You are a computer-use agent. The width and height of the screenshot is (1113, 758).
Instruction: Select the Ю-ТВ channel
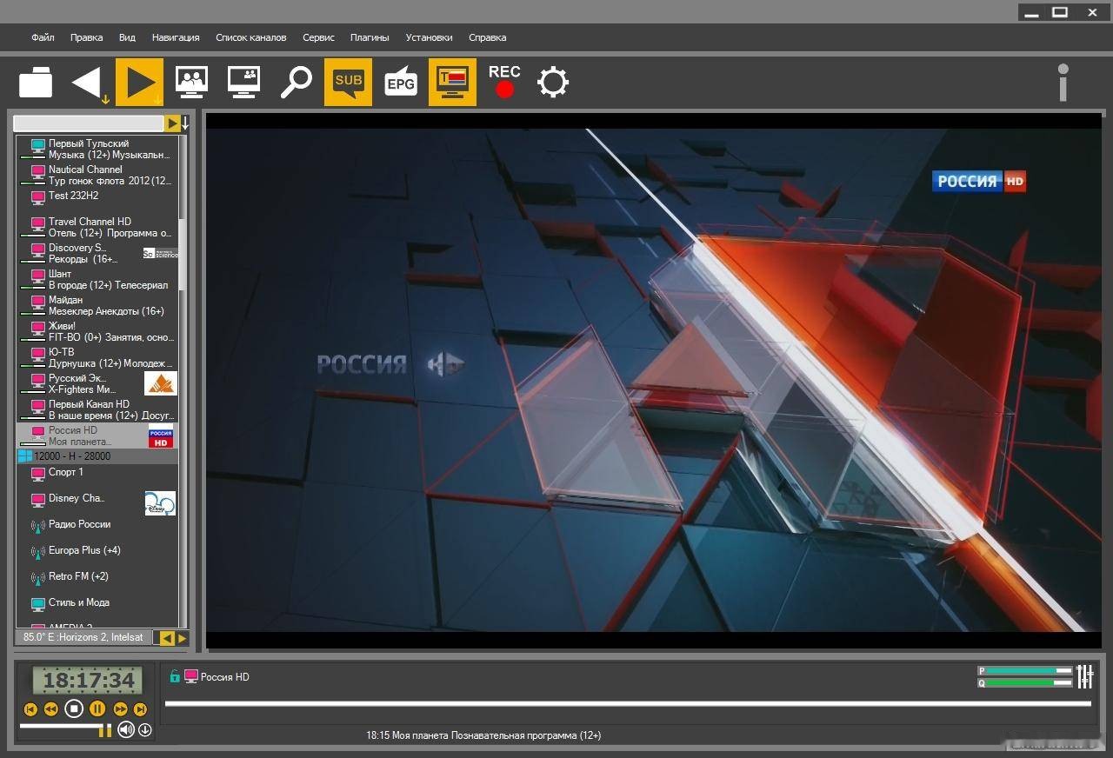[97, 357]
